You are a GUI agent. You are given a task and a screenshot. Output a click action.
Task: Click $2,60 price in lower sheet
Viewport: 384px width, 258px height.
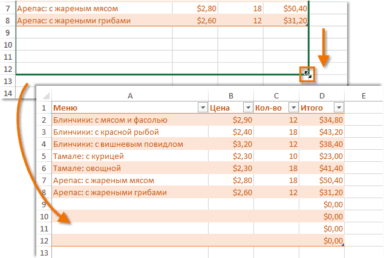(x=231, y=192)
